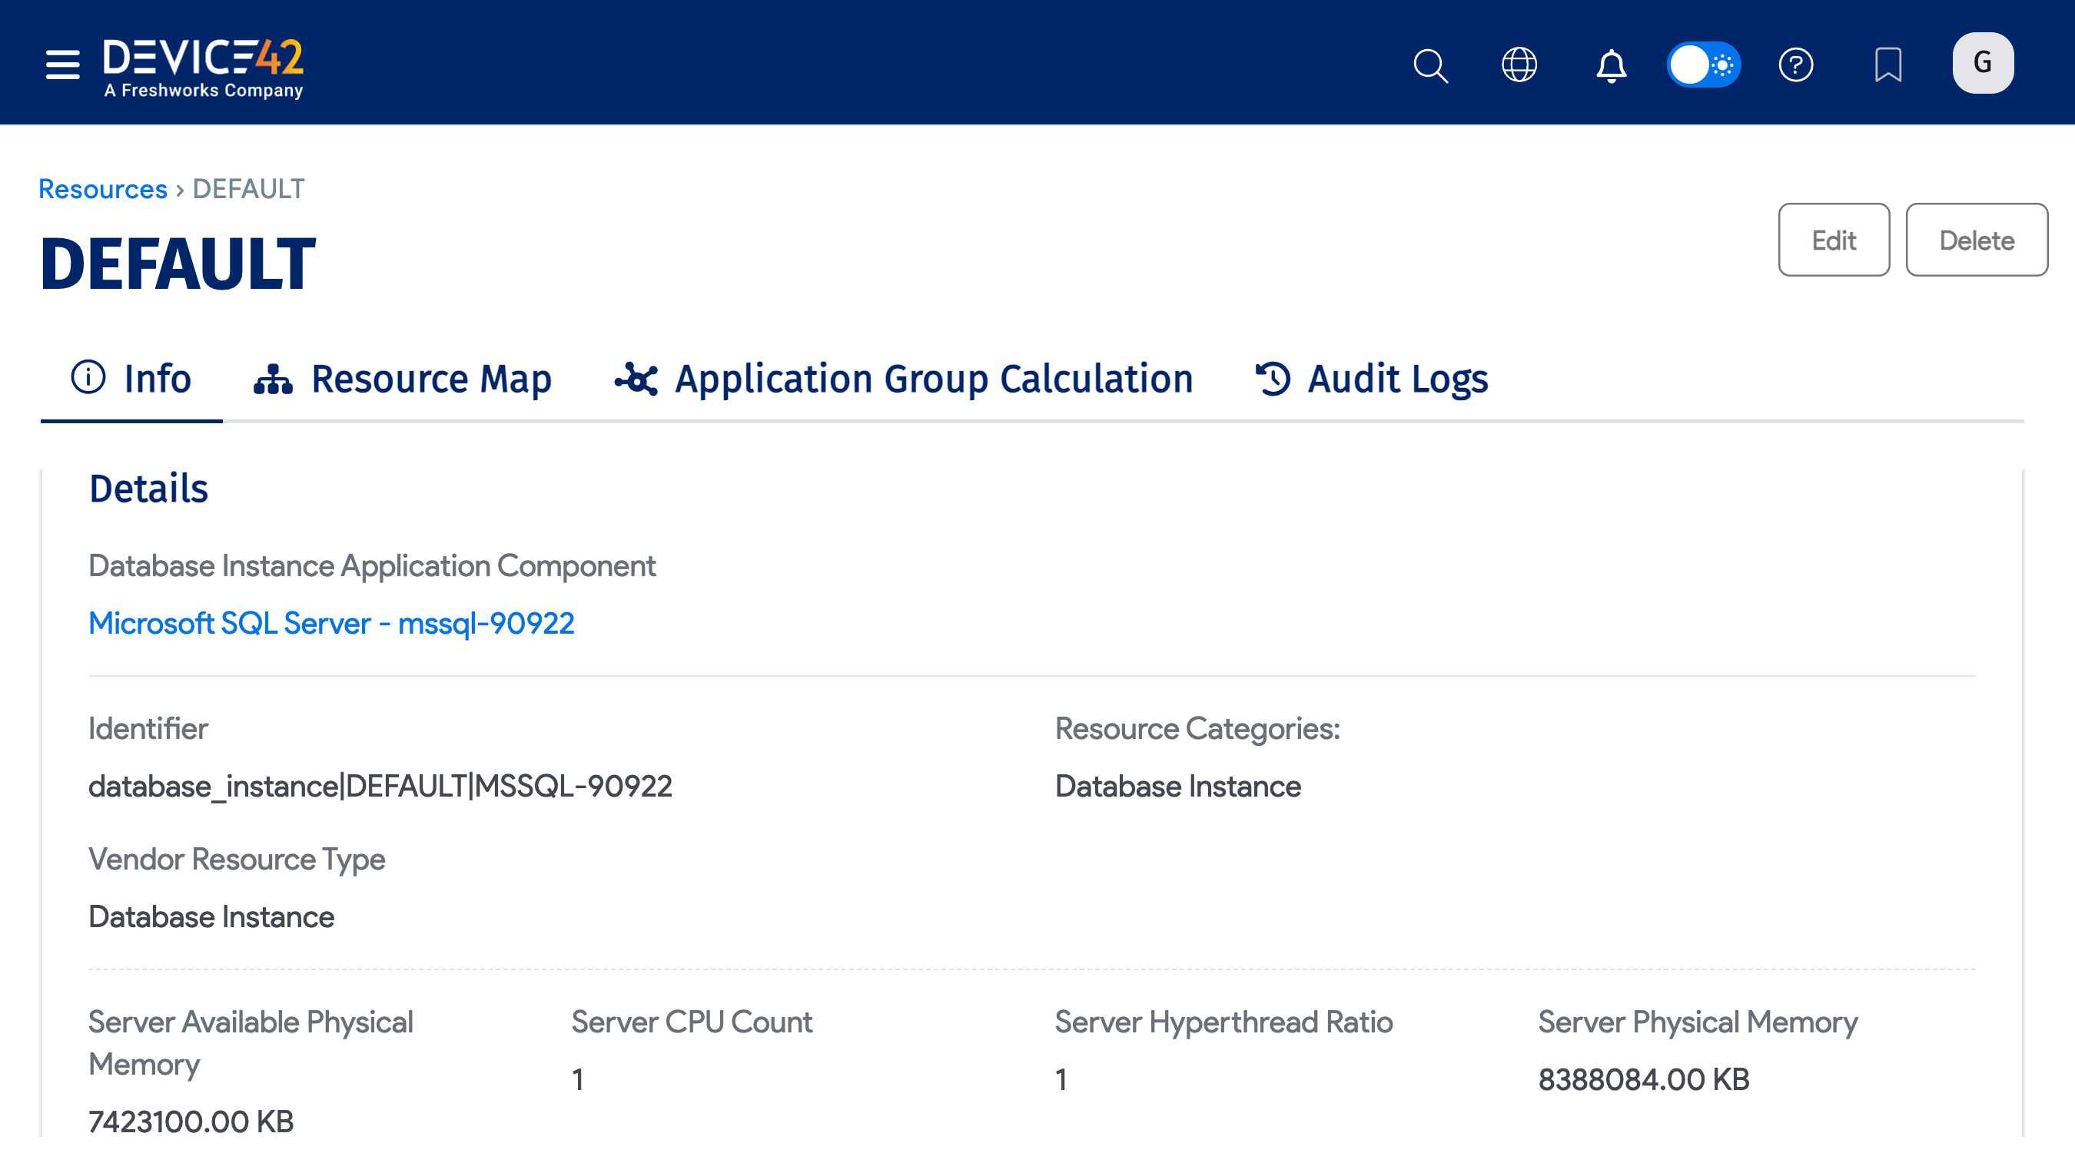This screenshot has height=1163, width=2075.
Task: Open Application Group Calculation tab
Action: (905, 379)
